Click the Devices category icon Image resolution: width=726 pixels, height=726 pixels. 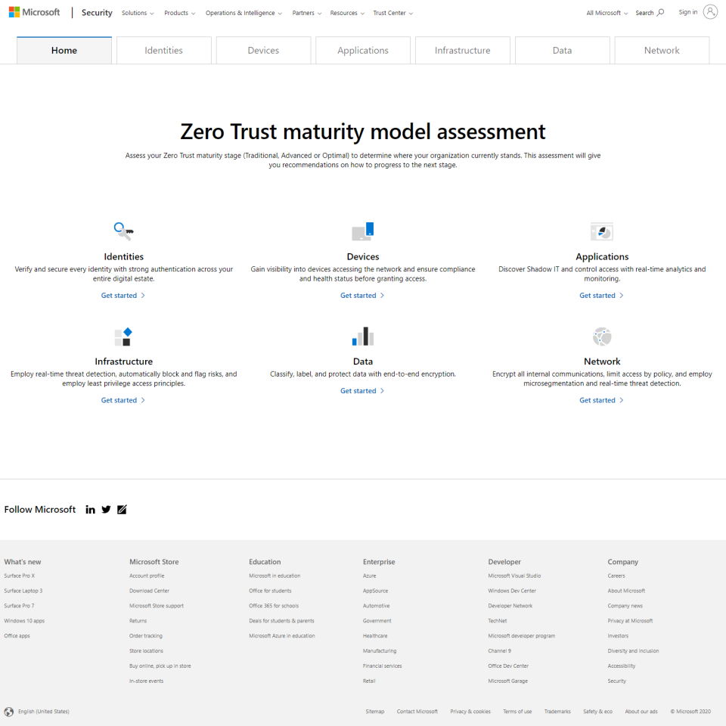[x=362, y=231]
